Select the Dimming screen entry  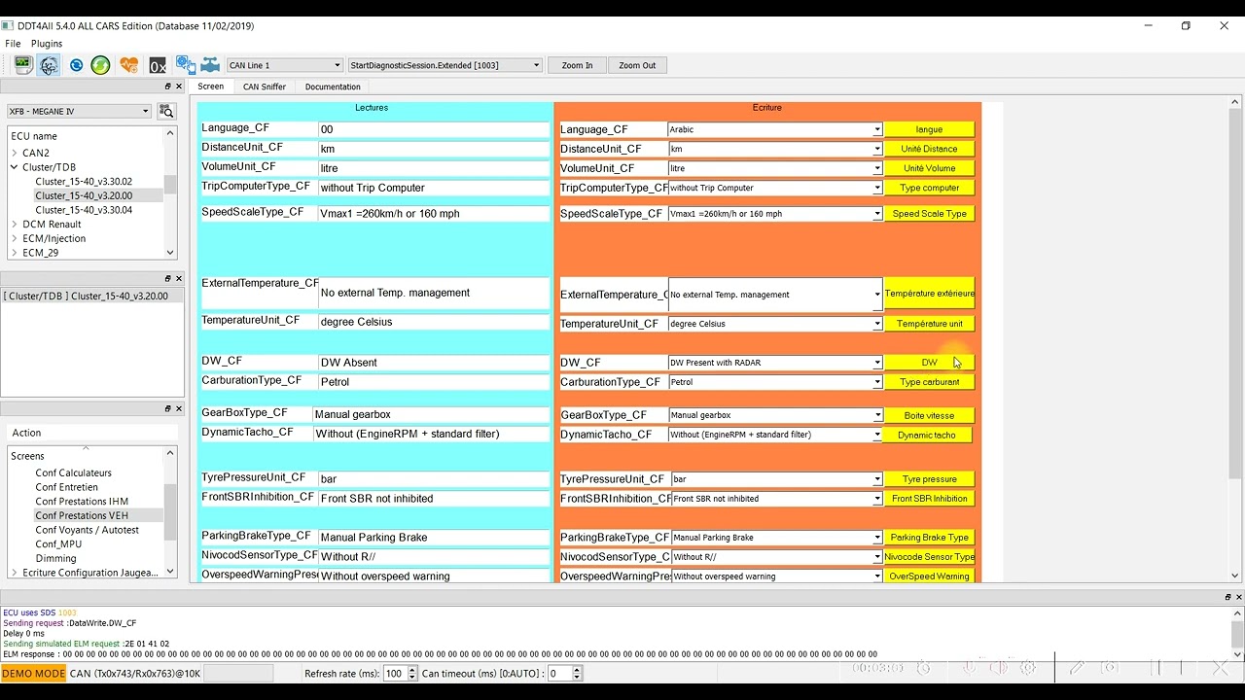point(55,559)
